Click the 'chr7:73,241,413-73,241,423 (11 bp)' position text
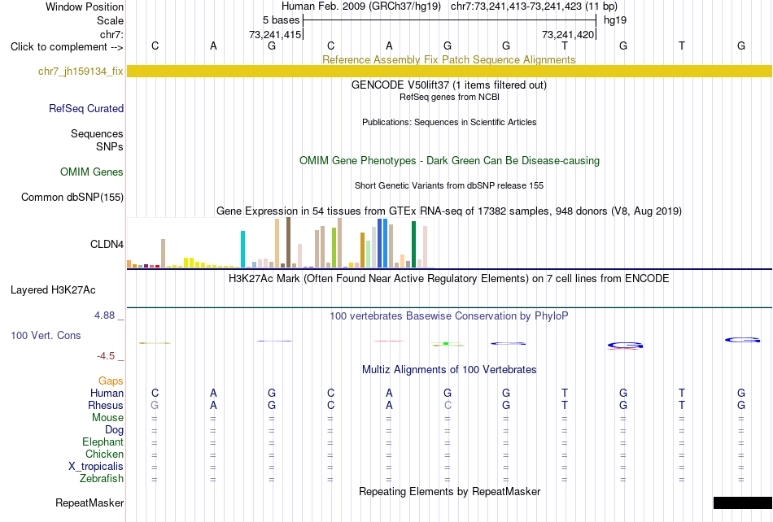The image size is (773, 522). click(534, 7)
